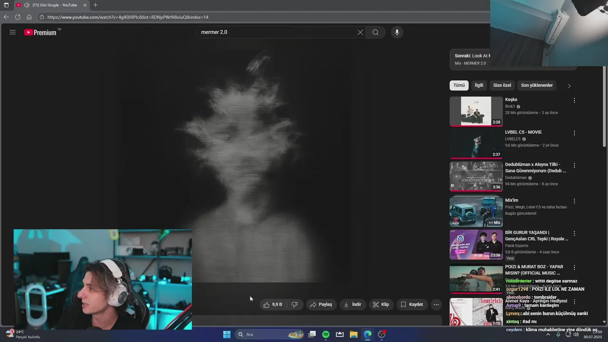Viewport: 608px width, 342px height.
Task: Show next filter chips with arrow
Action: coord(569,86)
